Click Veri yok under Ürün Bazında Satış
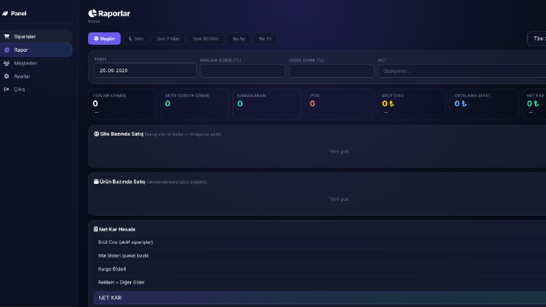This screenshot has height=307, width=546. 339,199
